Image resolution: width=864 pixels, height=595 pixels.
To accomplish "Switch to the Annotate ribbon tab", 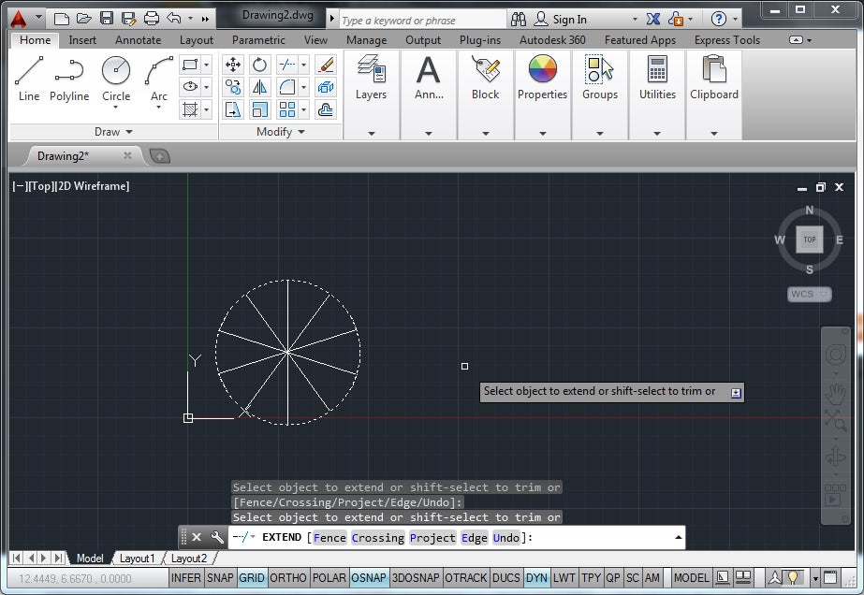I will coord(138,40).
